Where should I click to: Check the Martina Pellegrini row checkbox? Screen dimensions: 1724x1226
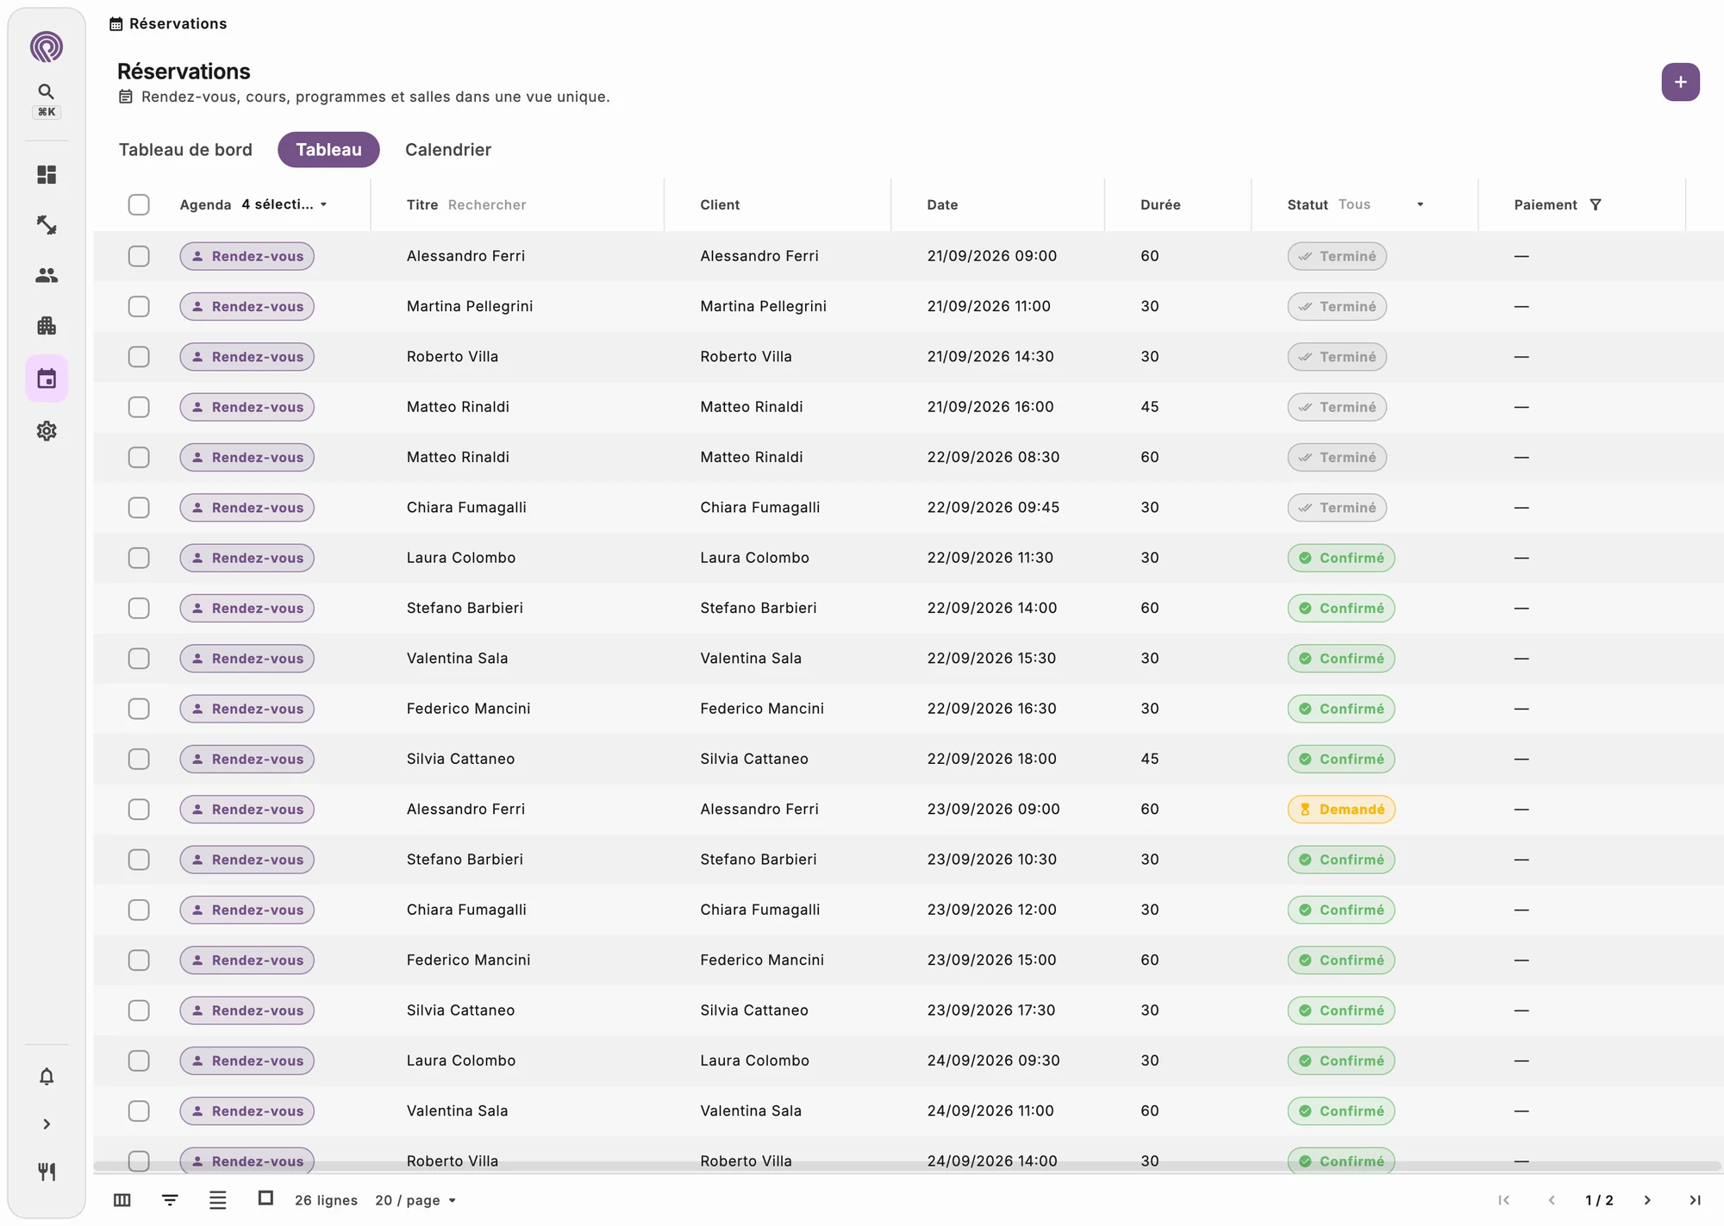pos(139,306)
